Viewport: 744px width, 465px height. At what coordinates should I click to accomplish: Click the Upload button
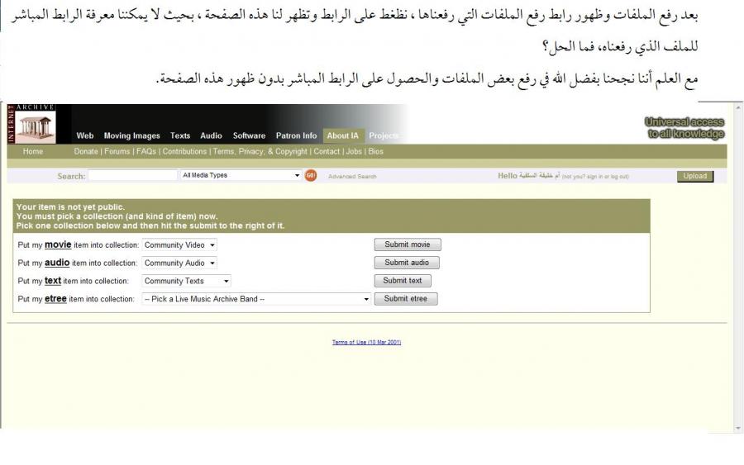point(694,176)
